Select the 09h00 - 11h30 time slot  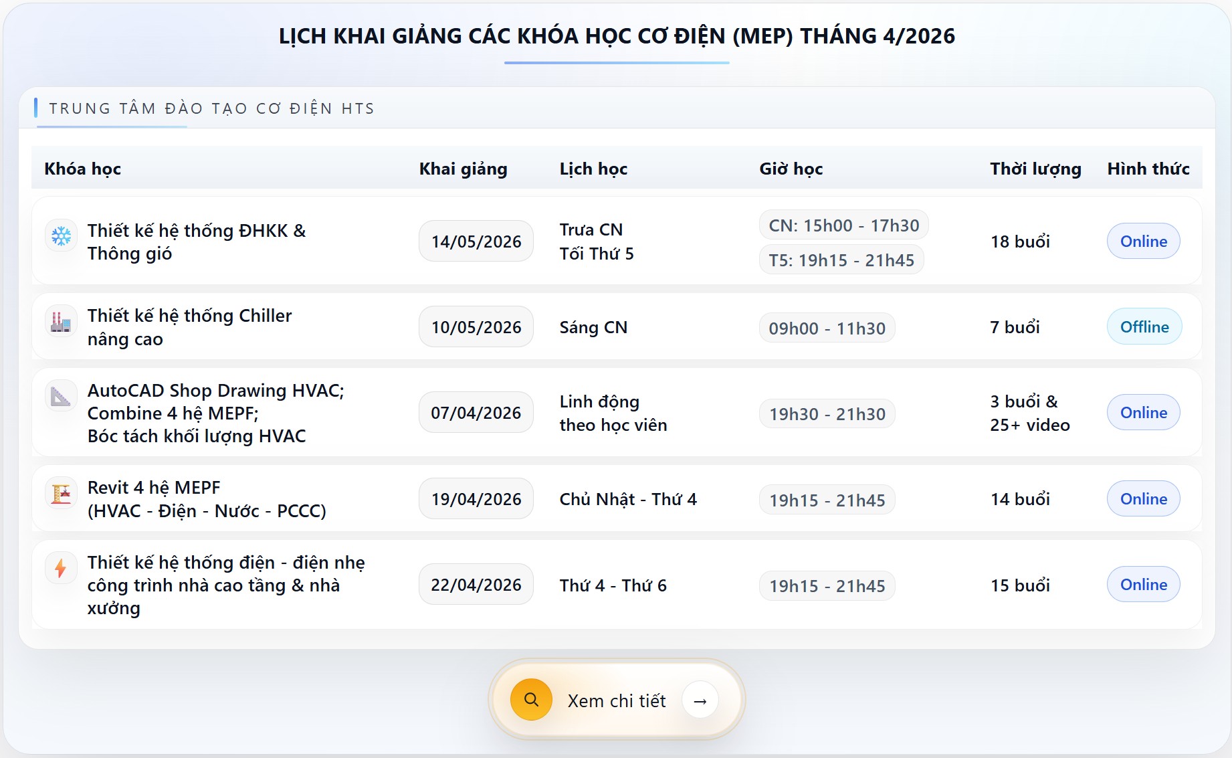pyautogui.click(x=827, y=328)
